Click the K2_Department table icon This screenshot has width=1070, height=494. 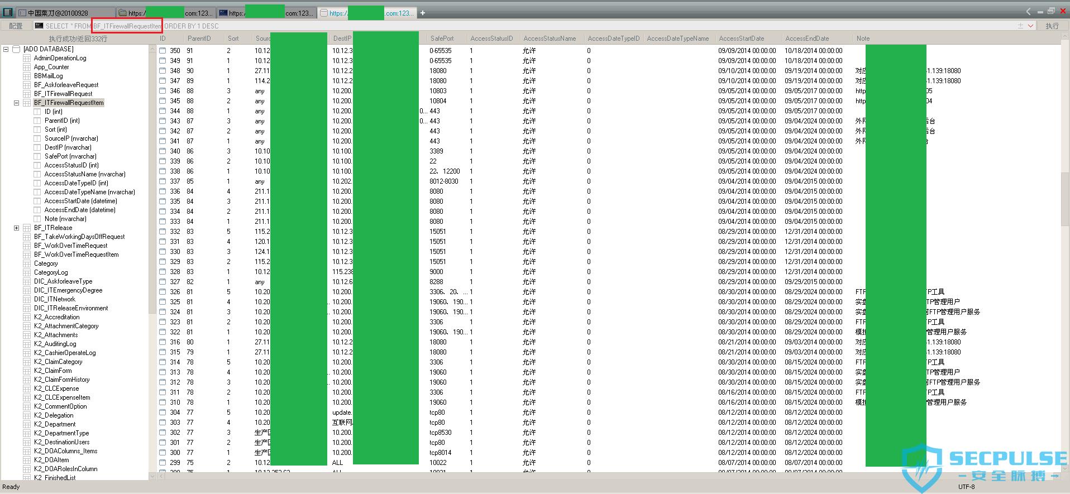(27, 424)
